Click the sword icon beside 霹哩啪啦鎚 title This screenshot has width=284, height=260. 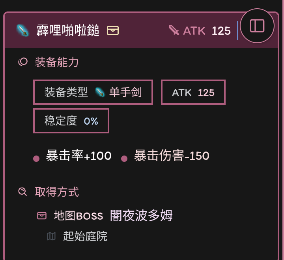click(x=22, y=30)
